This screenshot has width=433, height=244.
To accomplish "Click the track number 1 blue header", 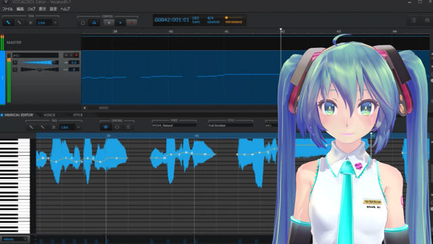I will point(3,77).
